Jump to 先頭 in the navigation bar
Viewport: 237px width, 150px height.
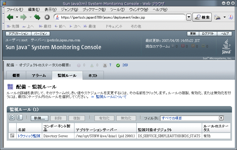[13, 26]
